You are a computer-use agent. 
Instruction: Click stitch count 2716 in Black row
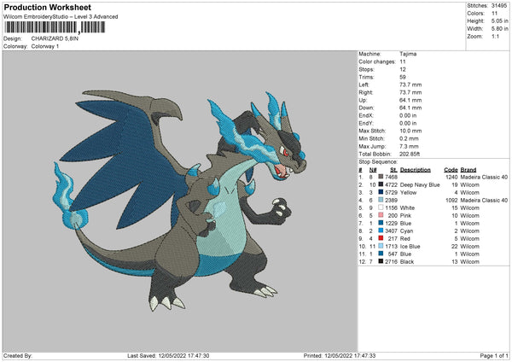coord(391,262)
